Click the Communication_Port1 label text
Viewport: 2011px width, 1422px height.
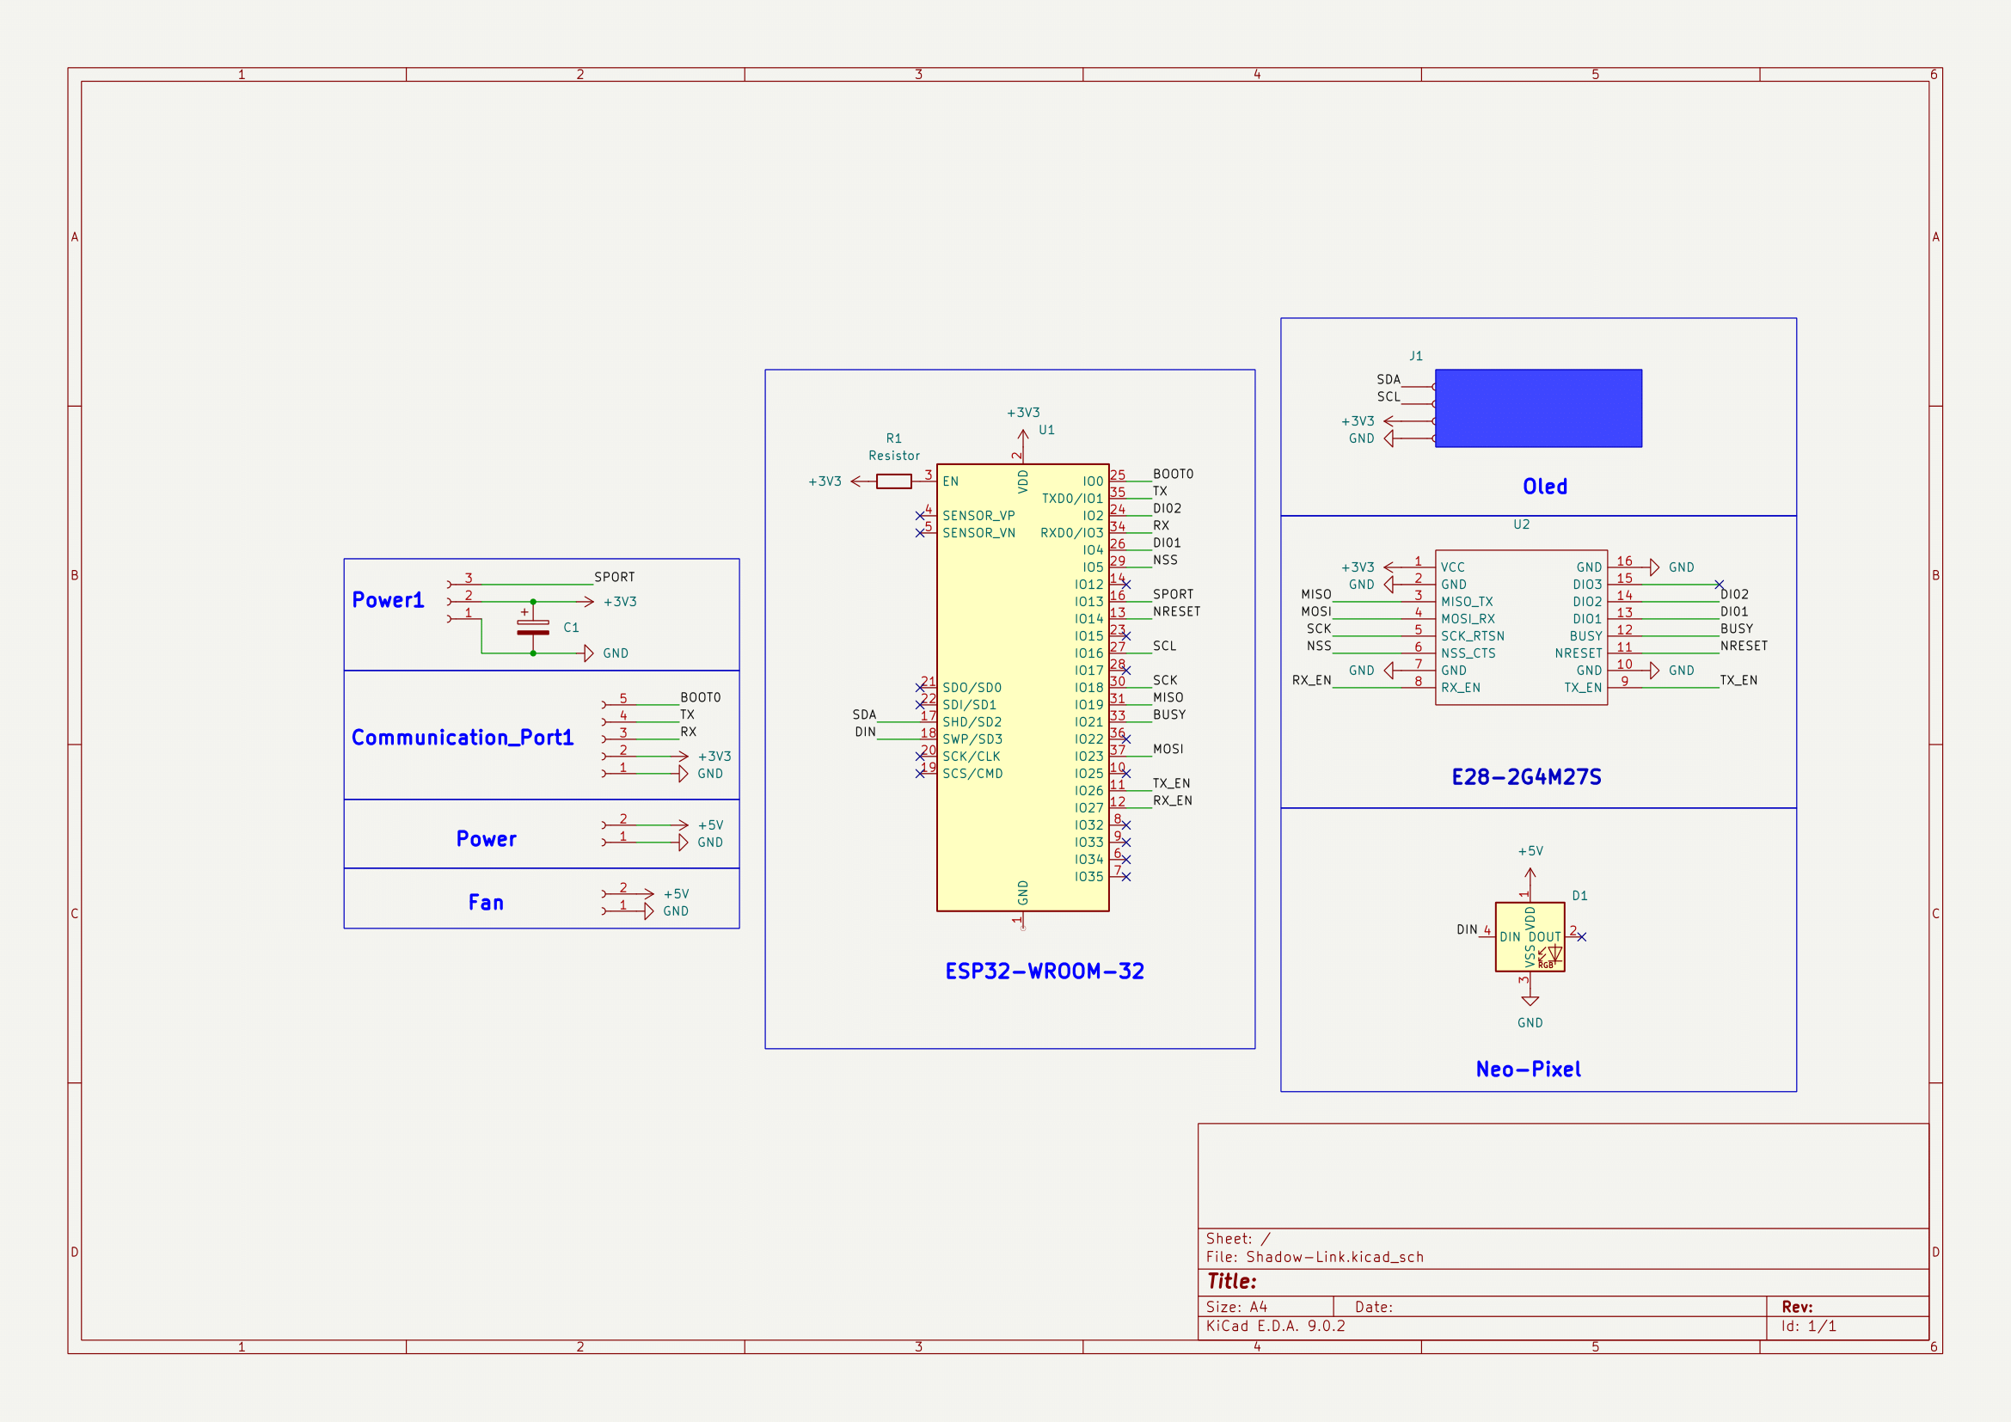click(x=462, y=738)
